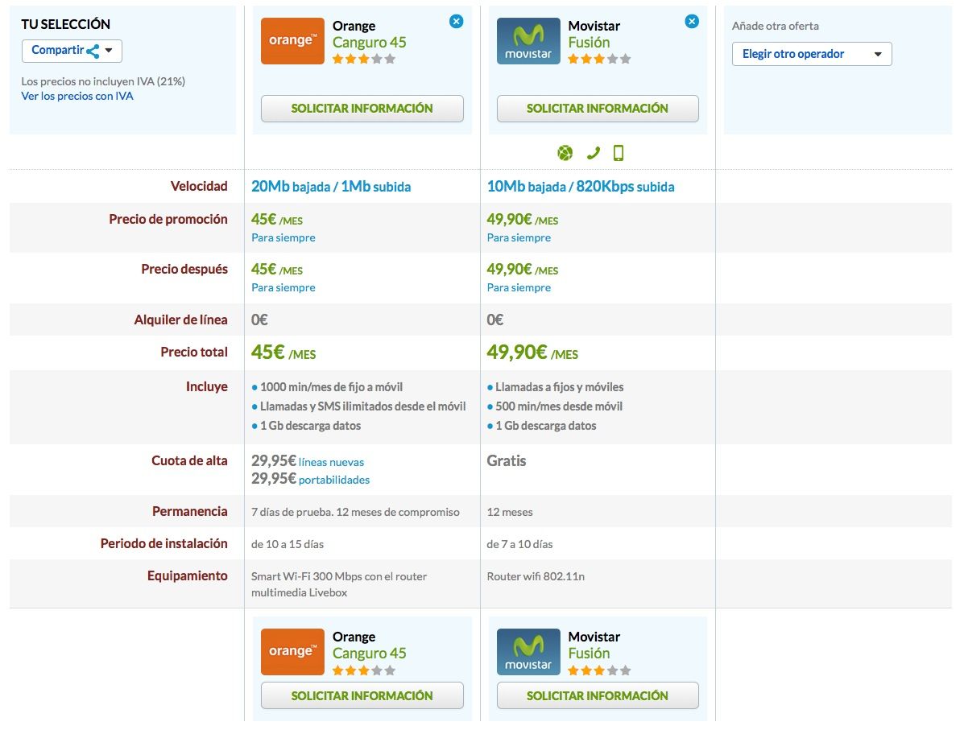Screen dimensions: 960x730
Task: Open Ver los precios con IVA link
Action: click(x=77, y=96)
